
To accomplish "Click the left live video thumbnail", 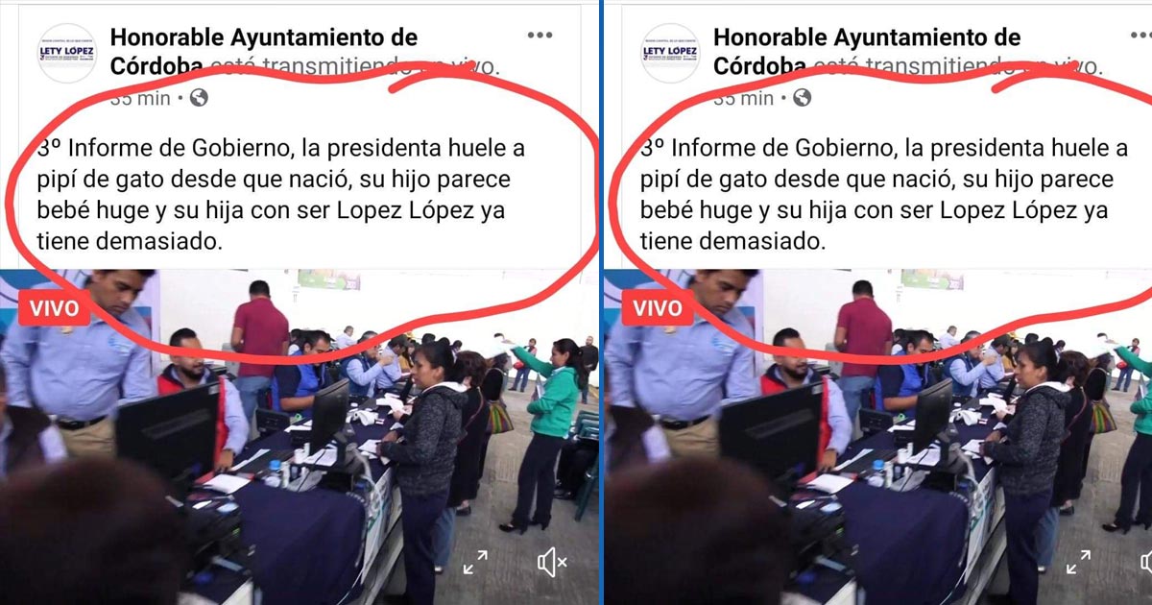I will click(x=299, y=437).
